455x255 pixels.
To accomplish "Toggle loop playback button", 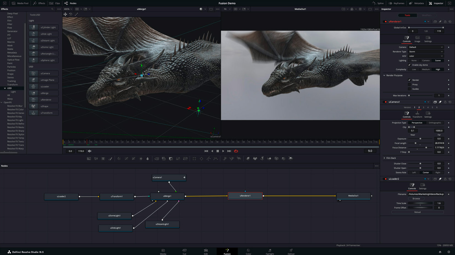I will 236,151.
